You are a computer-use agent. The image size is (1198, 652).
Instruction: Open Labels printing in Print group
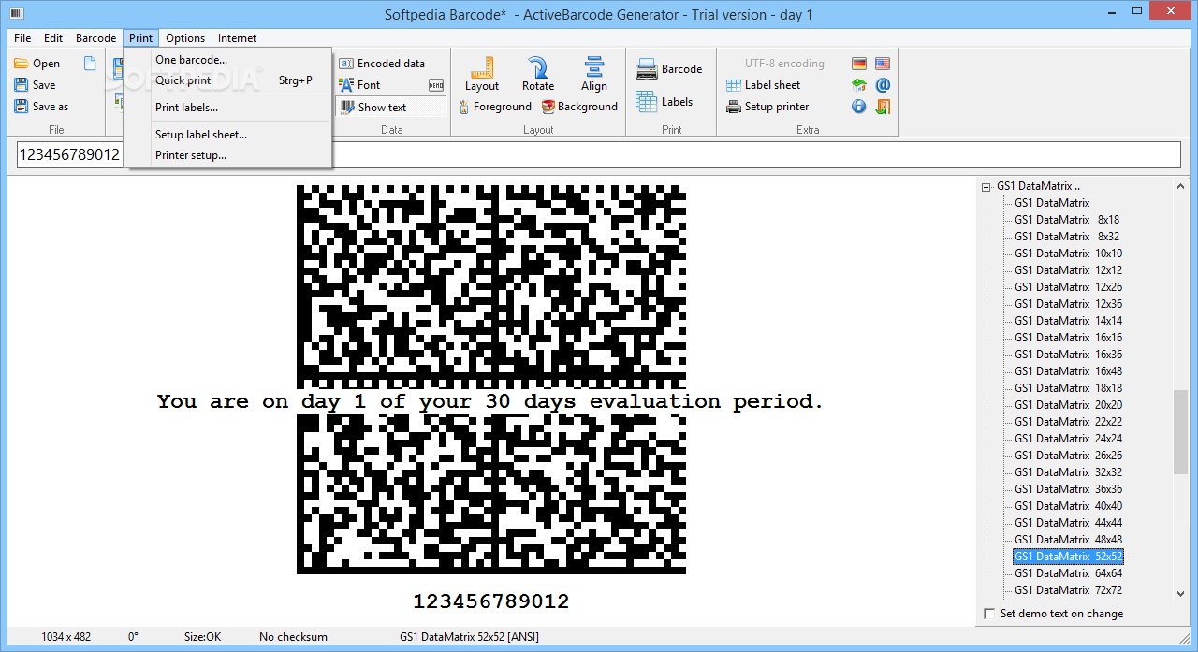coord(665,102)
